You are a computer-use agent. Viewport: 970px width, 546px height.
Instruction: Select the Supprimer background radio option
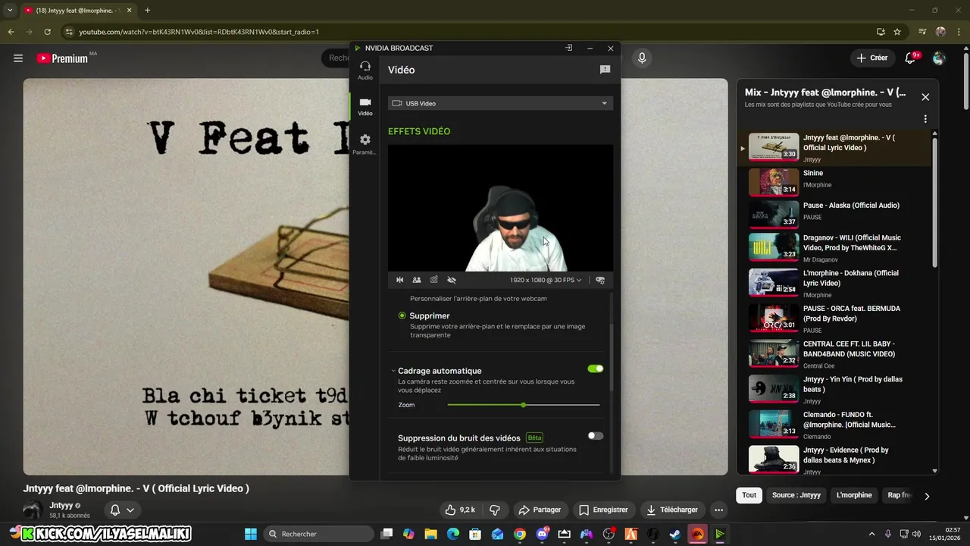(402, 315)
